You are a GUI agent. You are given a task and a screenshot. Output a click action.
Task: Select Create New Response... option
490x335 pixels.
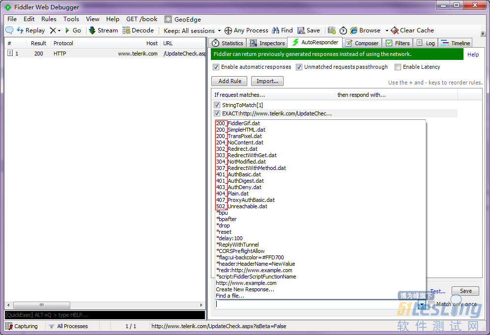coord(320,289)
